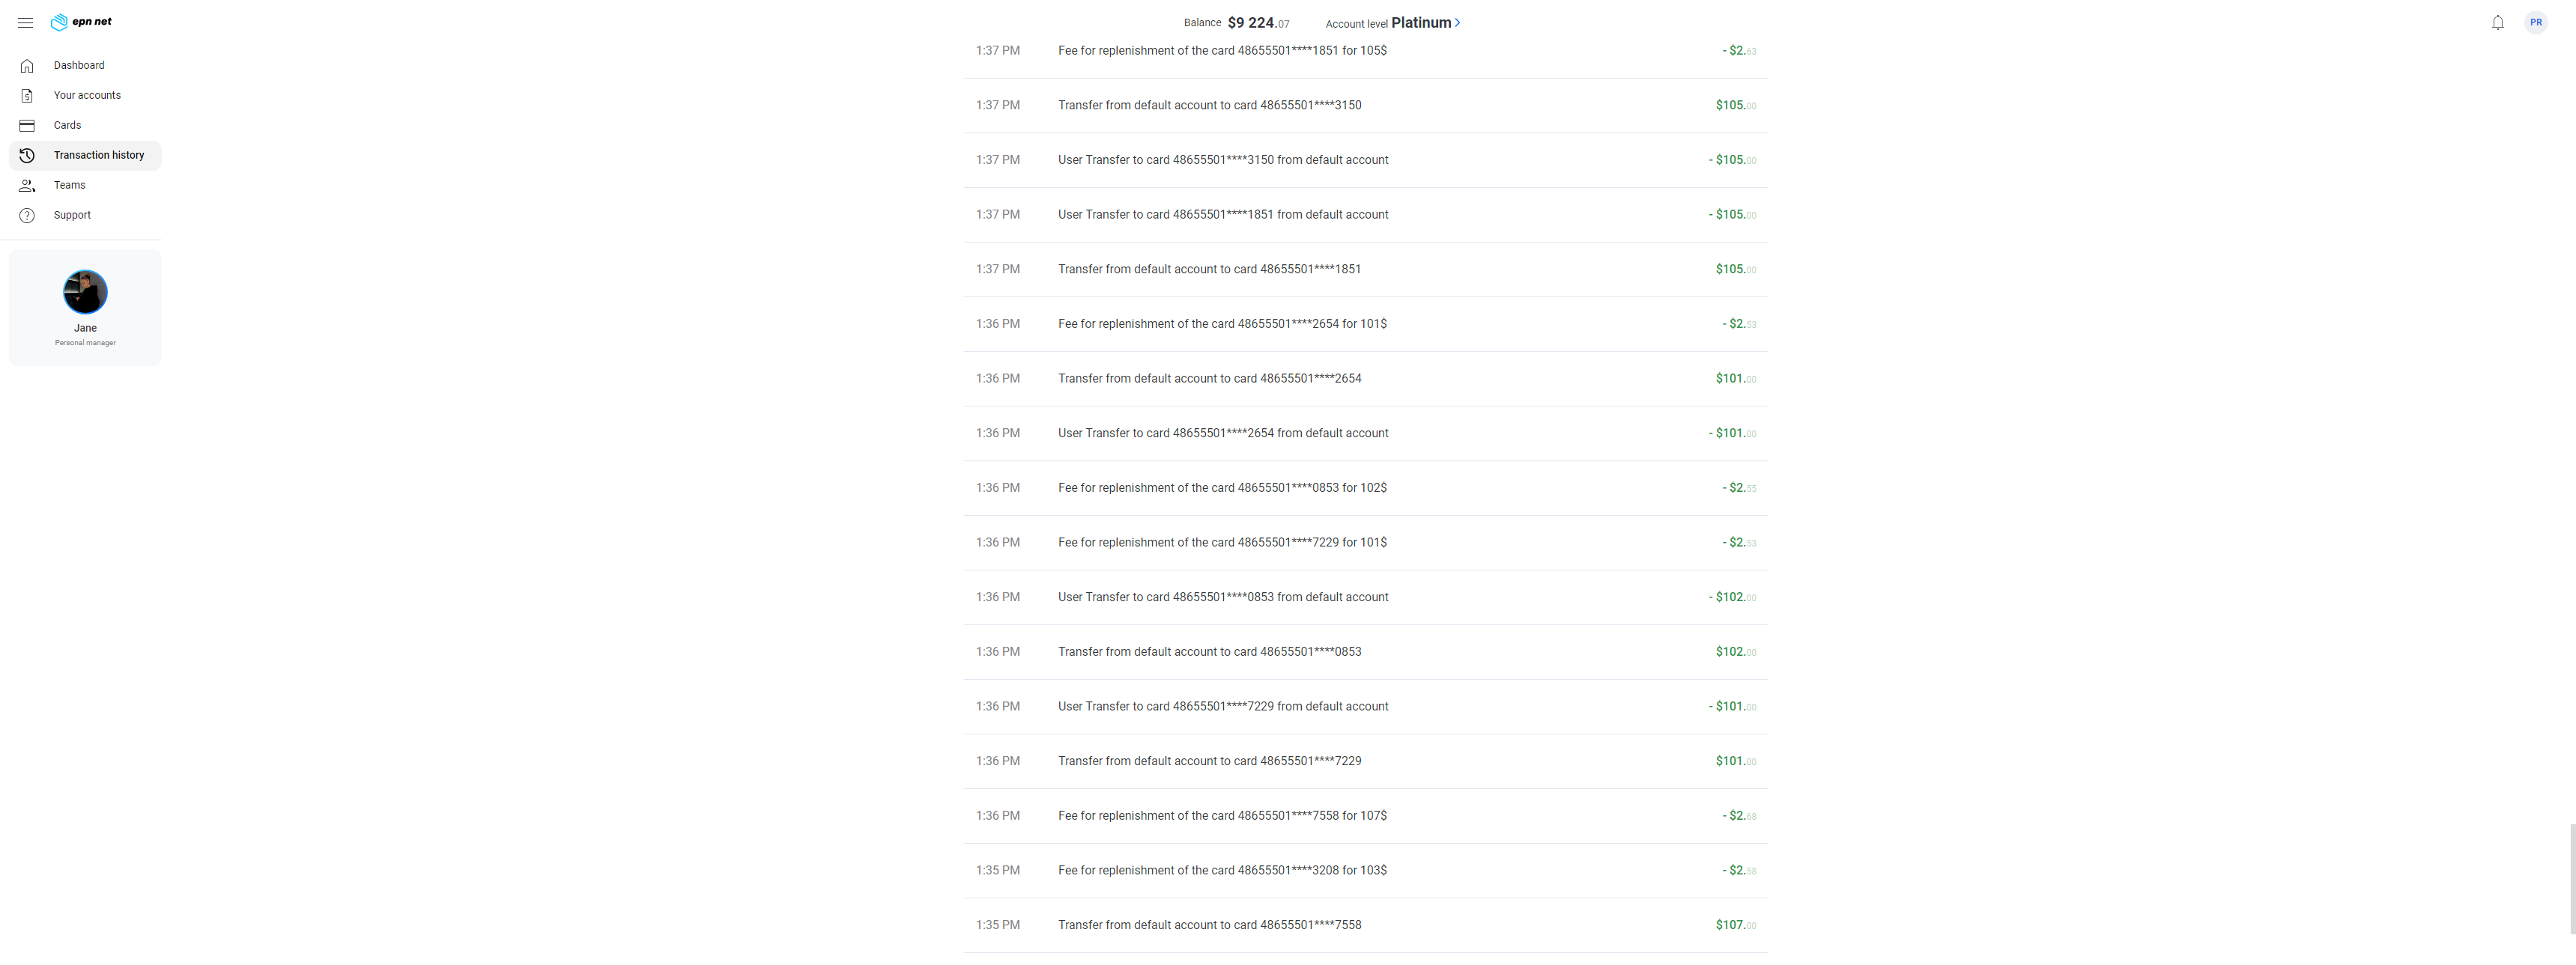Screen dimensions: 2576x965
Task: Open the notifications bell
Action: [2497, 22]
